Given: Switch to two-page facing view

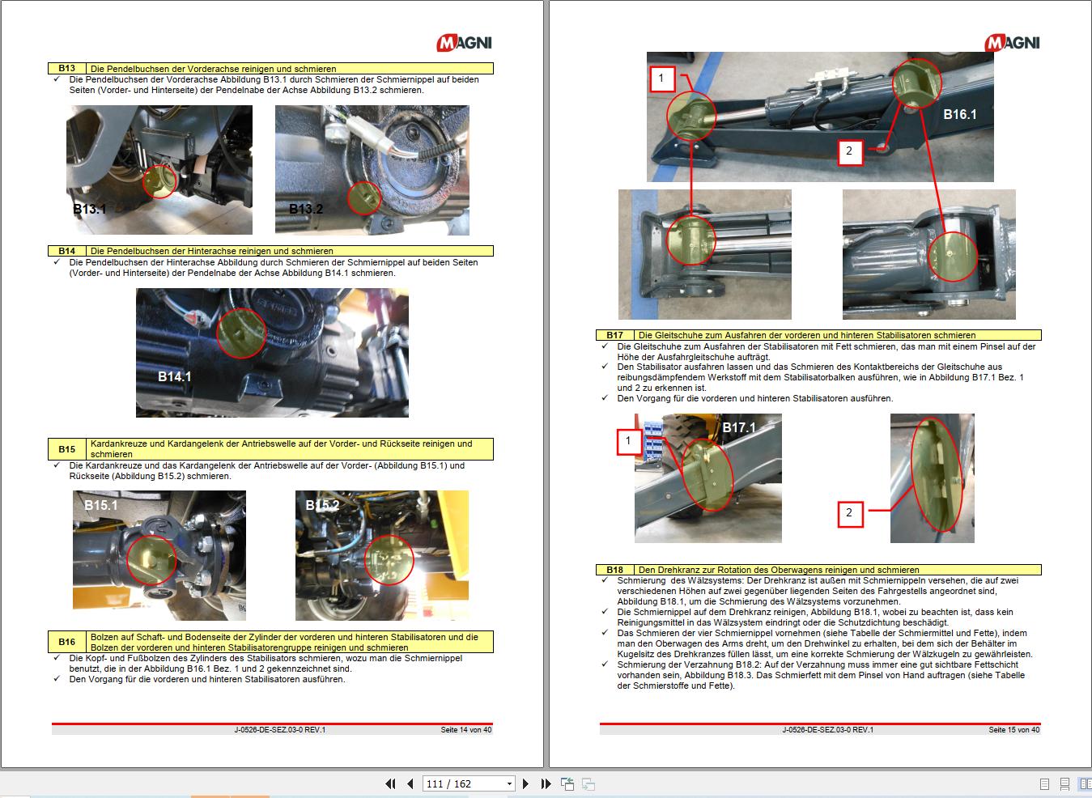Looking at the screenshot, I should click(1083, 783).
